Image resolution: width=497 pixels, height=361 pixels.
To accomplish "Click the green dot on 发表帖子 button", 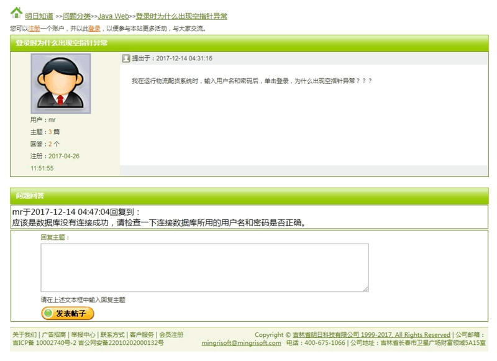I will click(48, 313).
